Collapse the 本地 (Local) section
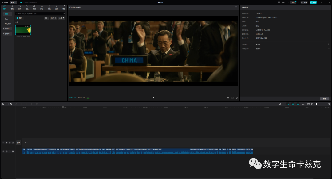This screenshot has width=332, height=179. 7,14
